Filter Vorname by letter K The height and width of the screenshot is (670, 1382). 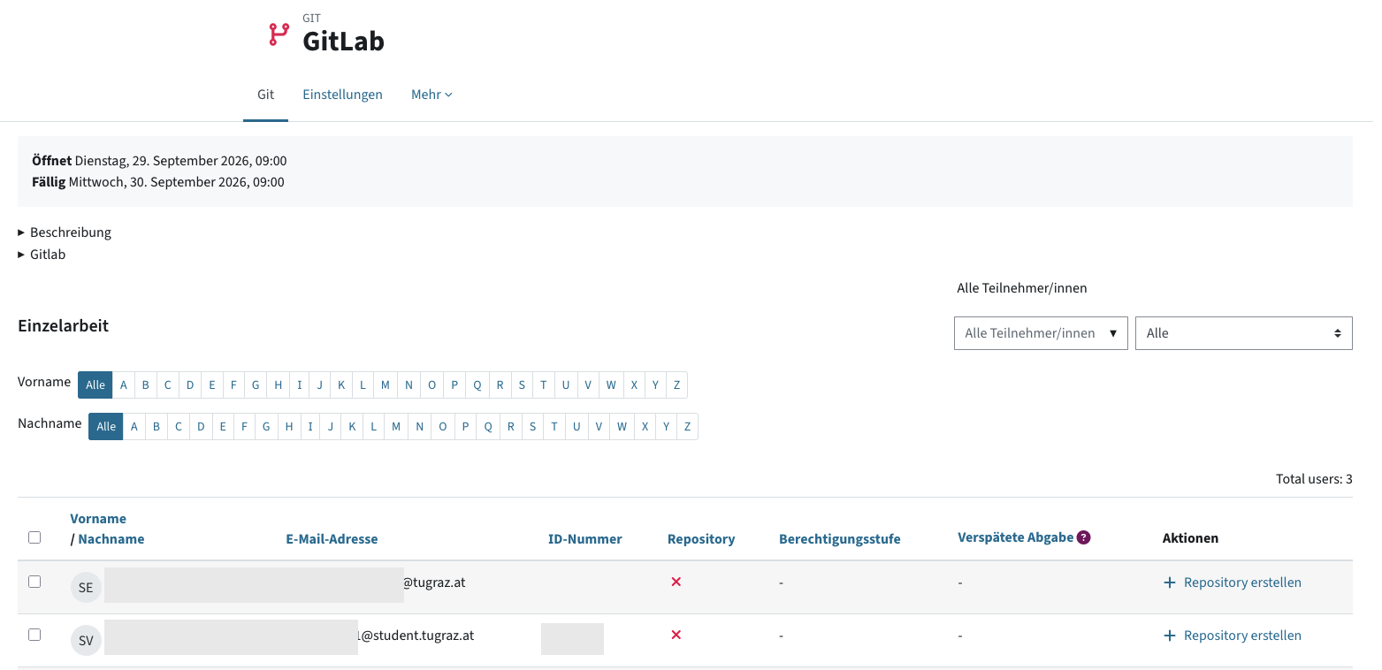point(340,384)
